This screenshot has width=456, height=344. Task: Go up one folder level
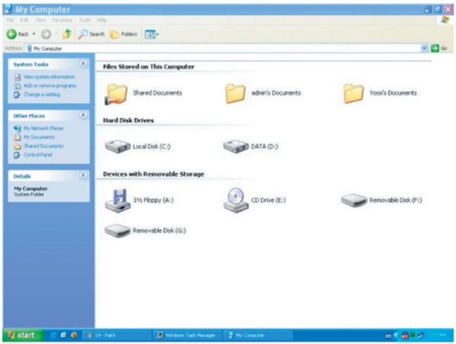pos(67,34)
